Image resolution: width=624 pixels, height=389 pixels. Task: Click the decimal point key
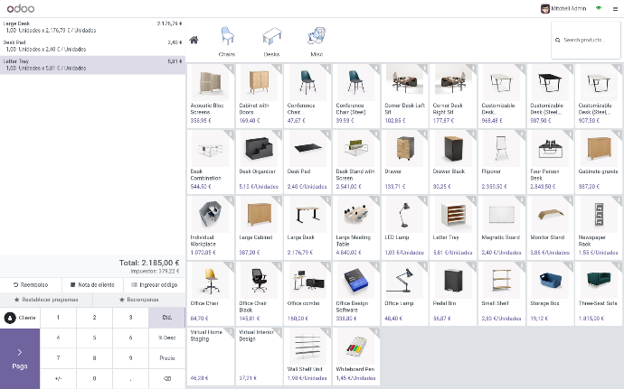[130, 378]
